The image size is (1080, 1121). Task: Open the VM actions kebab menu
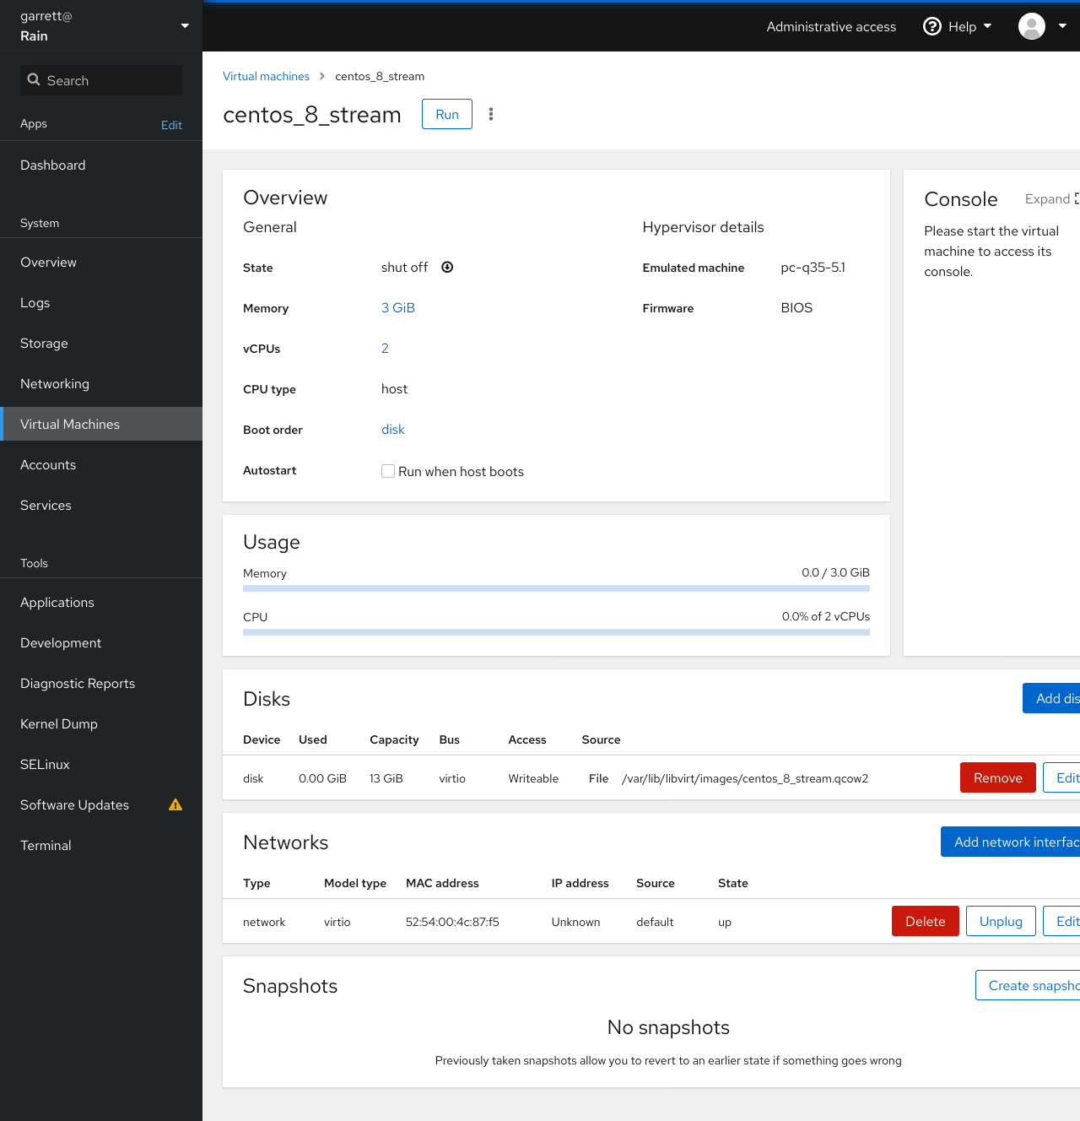pyautogui.click(x=491, y=114)
